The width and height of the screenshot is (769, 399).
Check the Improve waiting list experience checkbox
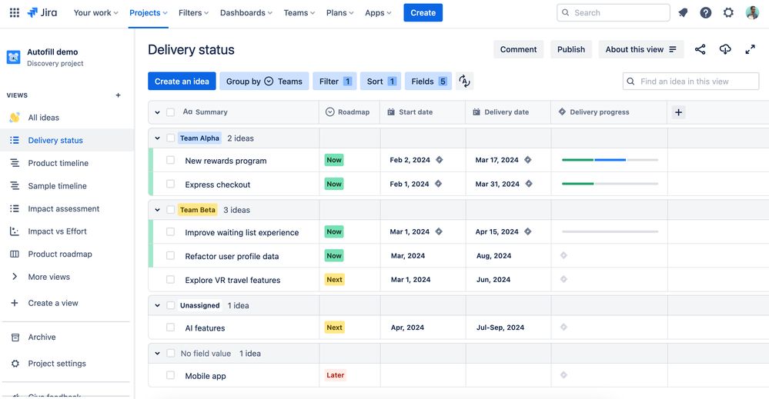coord(170,231)
